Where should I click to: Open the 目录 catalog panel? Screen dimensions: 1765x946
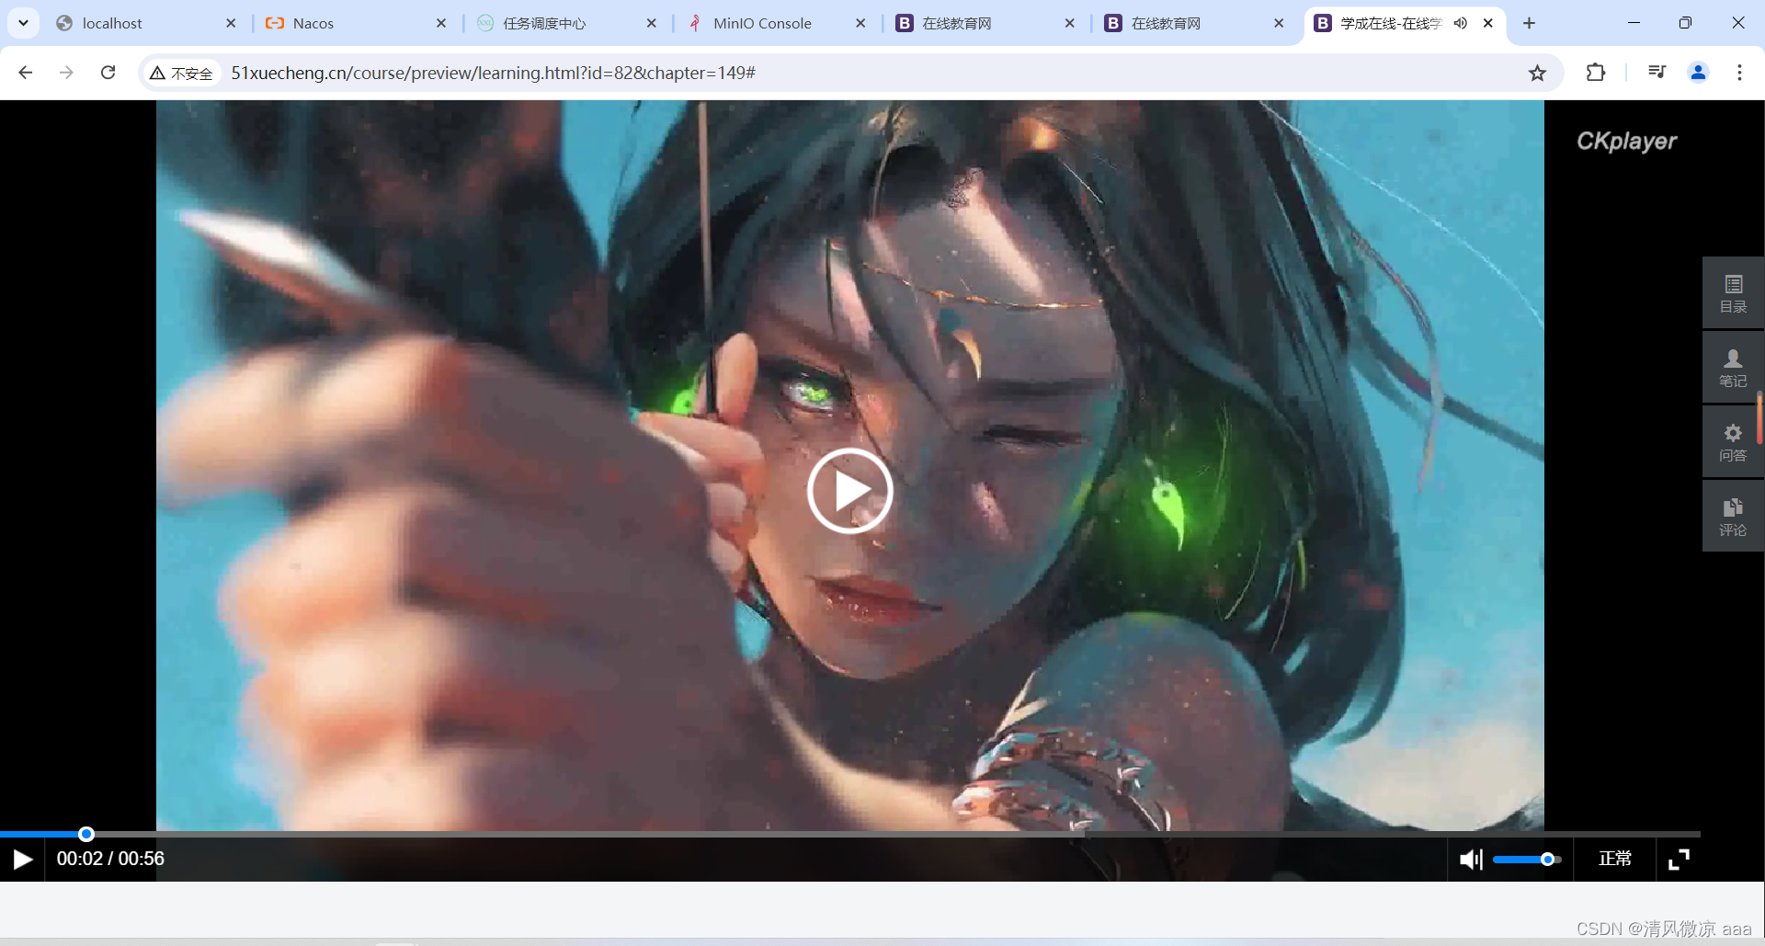(x=1733, y=293)
